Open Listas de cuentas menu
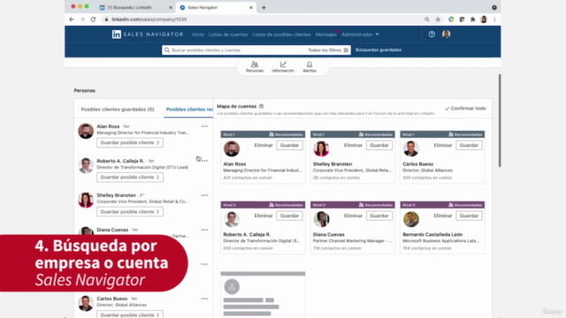The image size is (566, 318). [228, 34]
